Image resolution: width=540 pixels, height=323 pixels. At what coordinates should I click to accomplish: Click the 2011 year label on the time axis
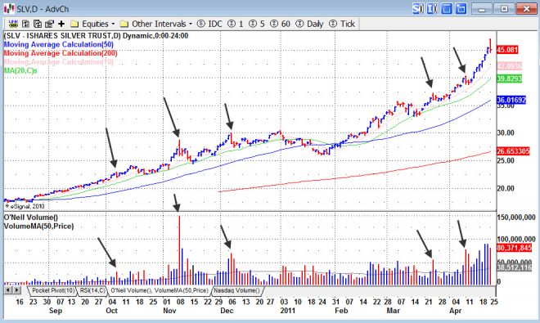(287, 311)
